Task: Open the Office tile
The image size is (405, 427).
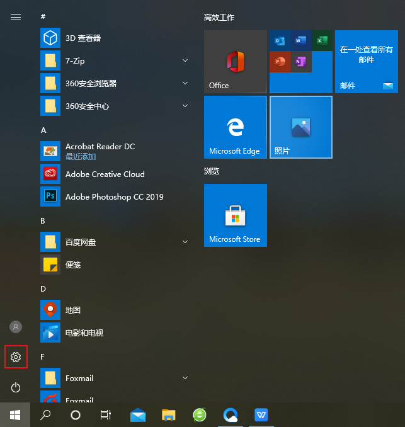Action: pyautogui.click(x=236, y=62)
